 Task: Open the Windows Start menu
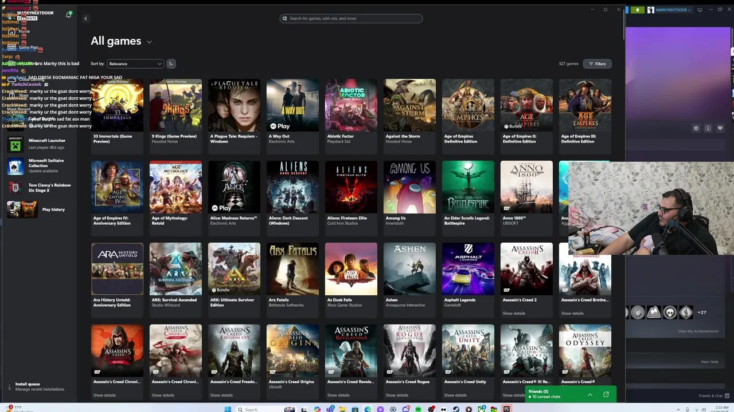point(228,409)
